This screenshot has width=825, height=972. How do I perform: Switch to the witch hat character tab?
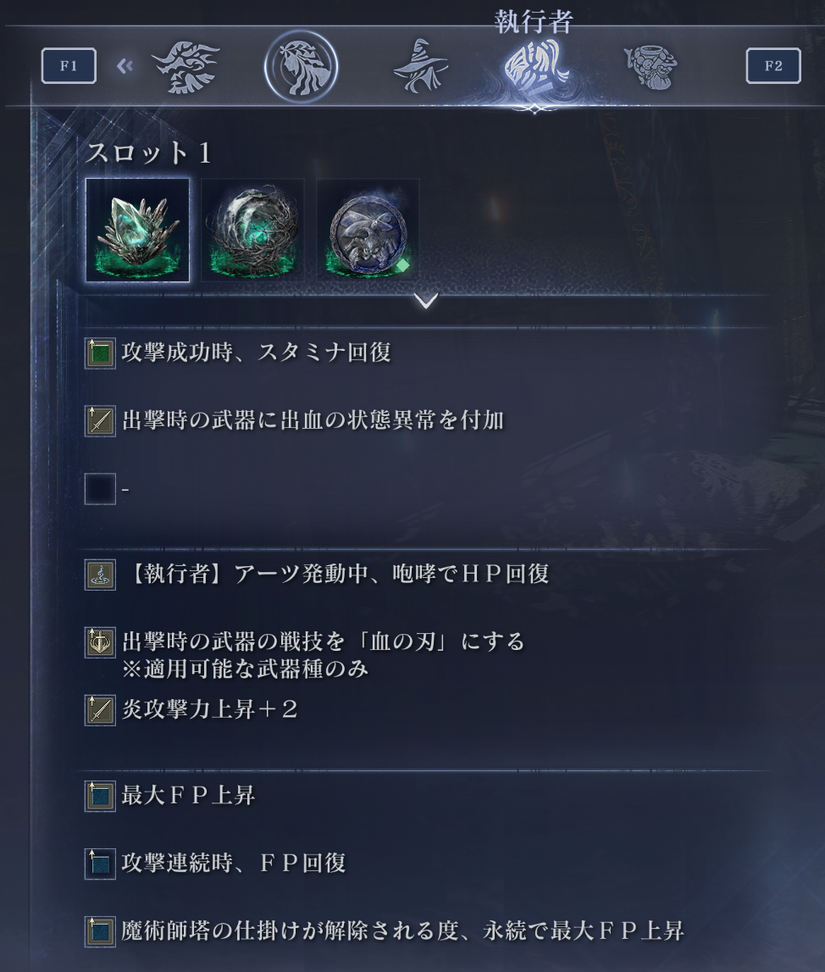click(x=421, y=66)
